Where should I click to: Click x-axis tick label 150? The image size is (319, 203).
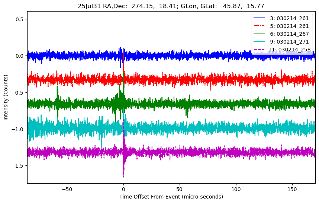coord(292,189)
